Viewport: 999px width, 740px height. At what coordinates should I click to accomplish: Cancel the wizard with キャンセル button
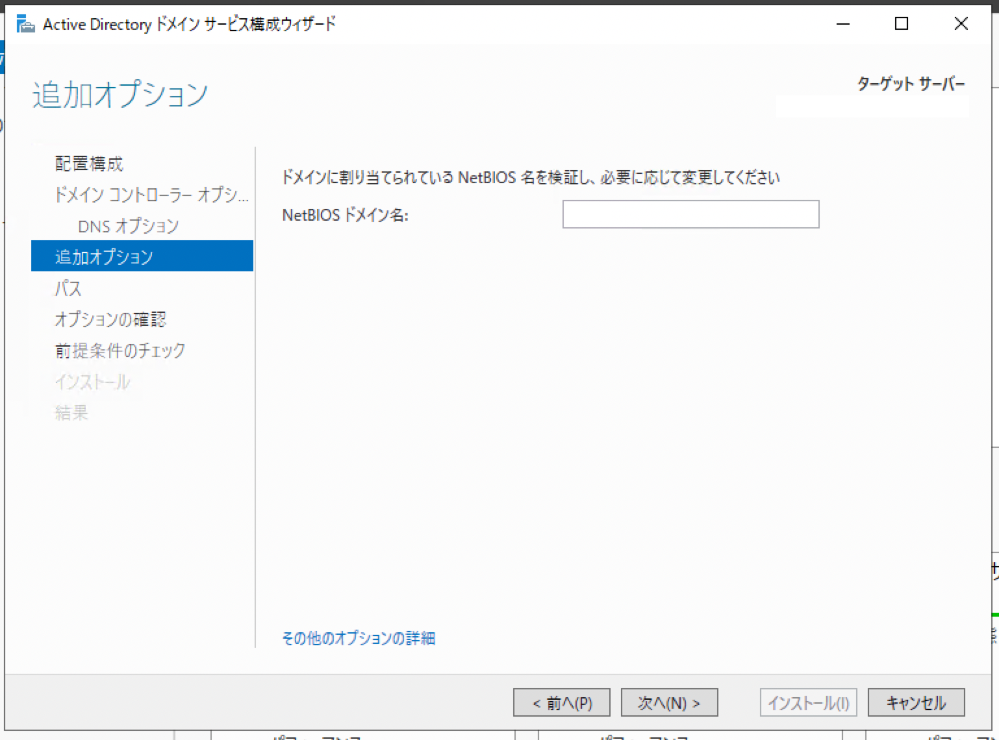(x=916, y=702)
